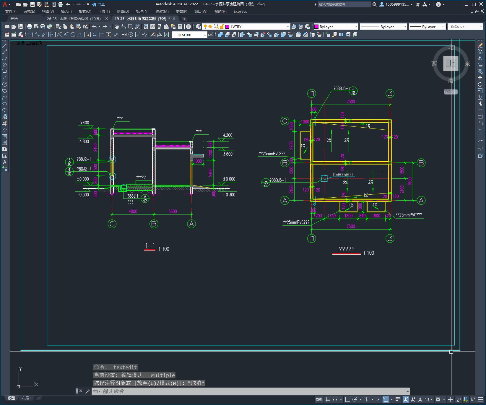This screenshot has height=405, width=486.
Task: Click the Pan hand tool icon
Action: (117, 27)
